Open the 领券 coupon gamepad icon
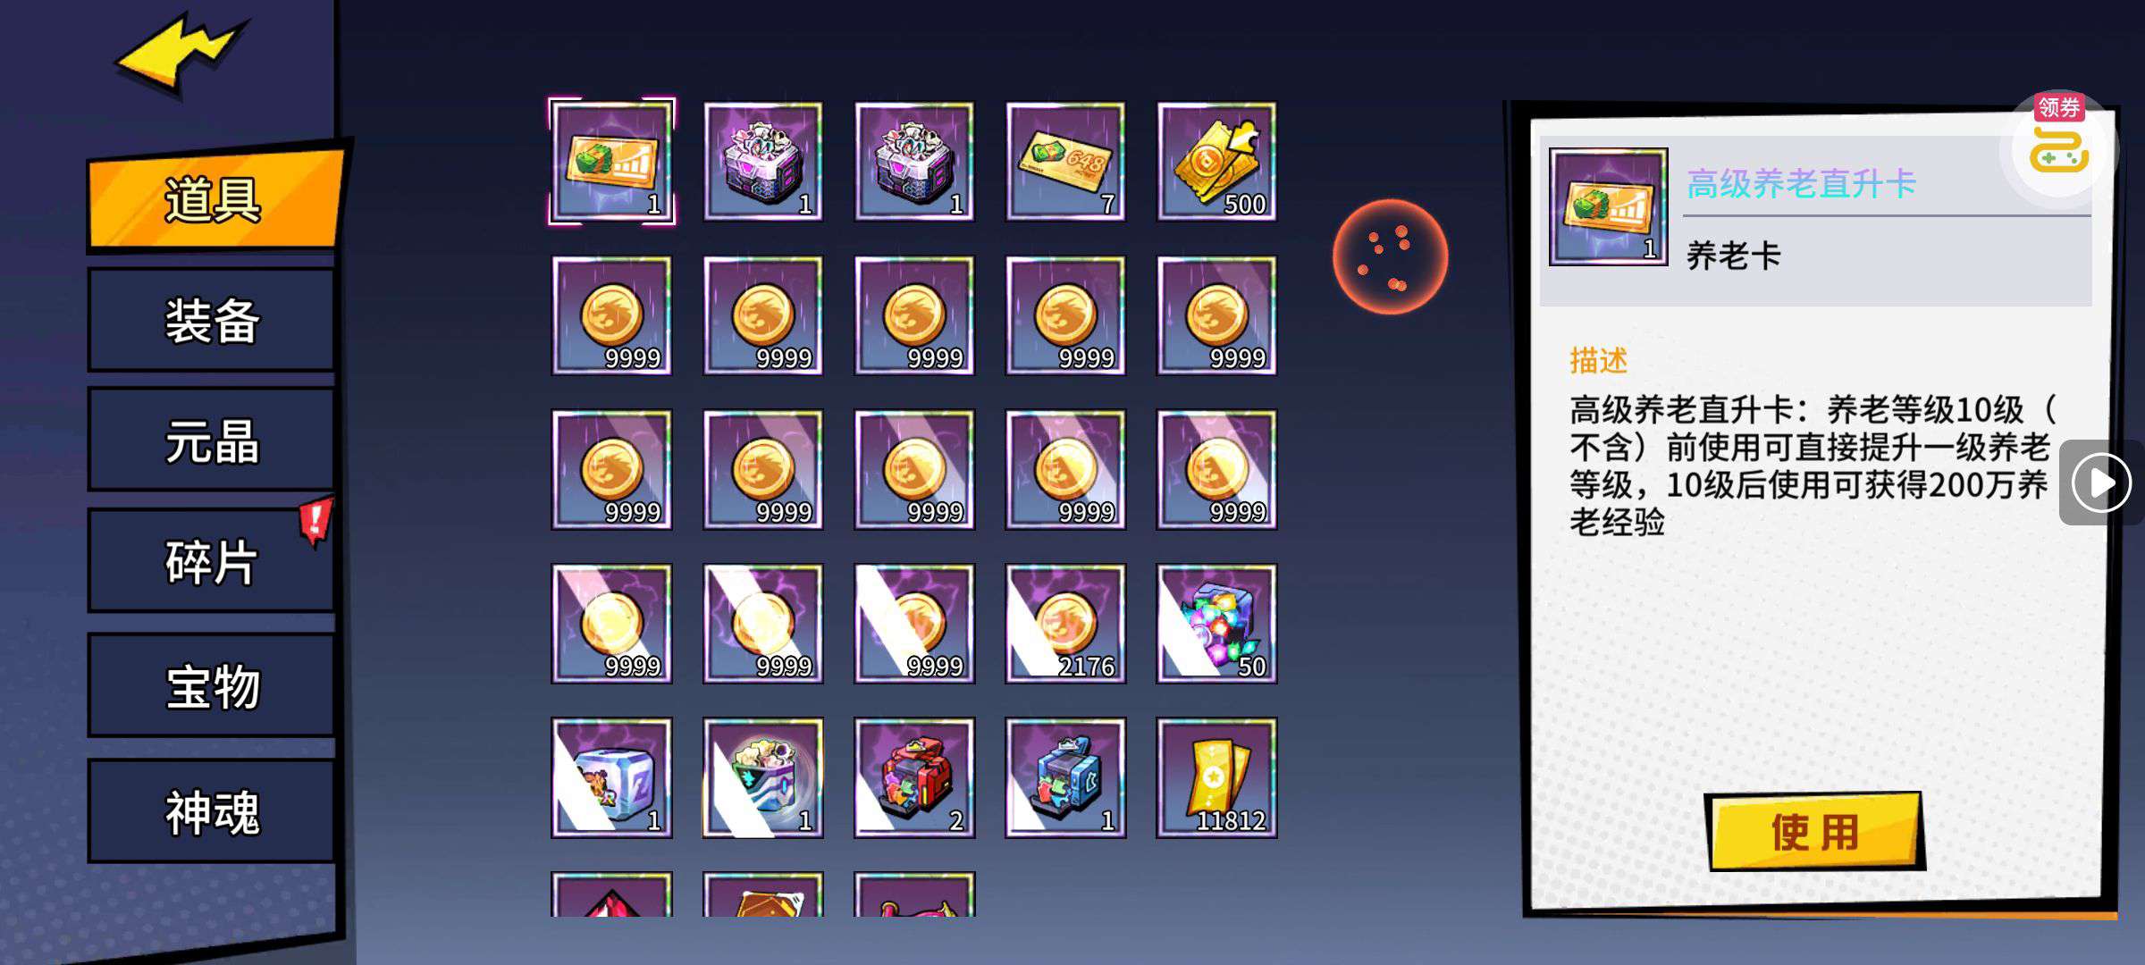 (2058, 141)
